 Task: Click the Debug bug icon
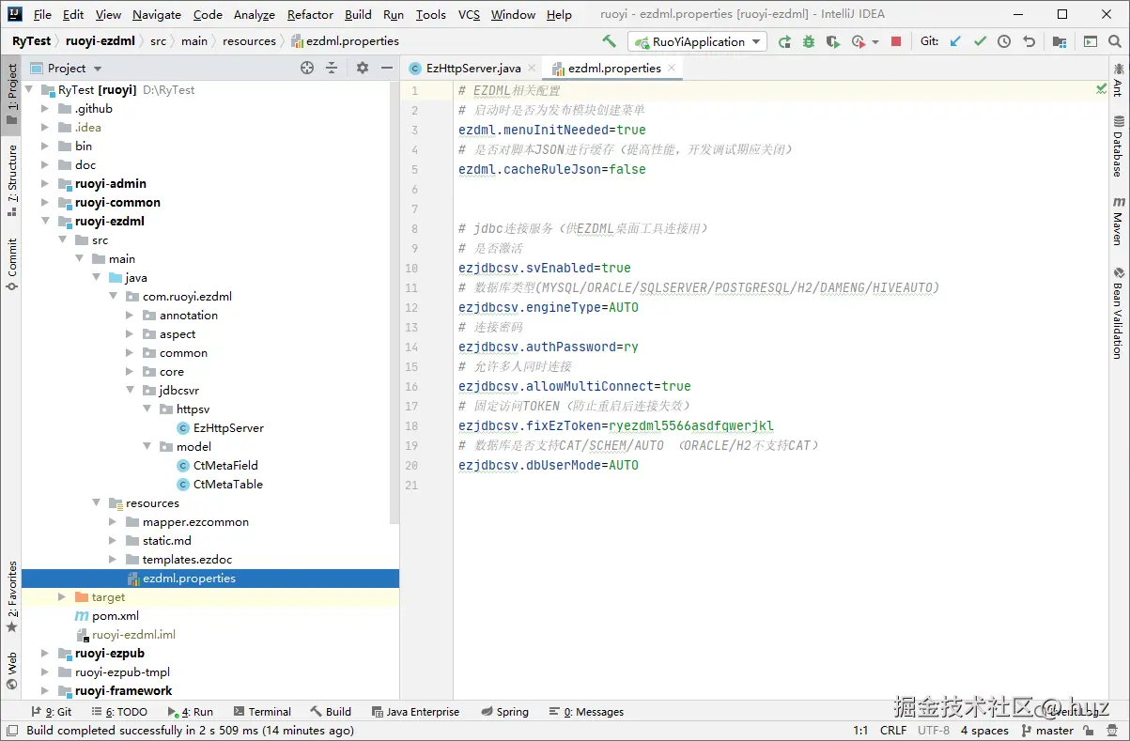point(809,41)
